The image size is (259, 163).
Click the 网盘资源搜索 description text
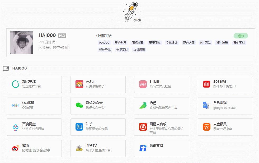pos(223,129)
